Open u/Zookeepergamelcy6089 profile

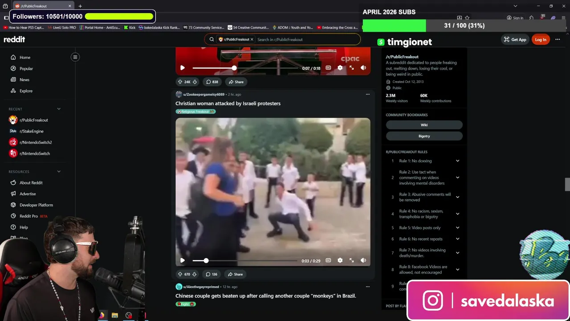204,95
